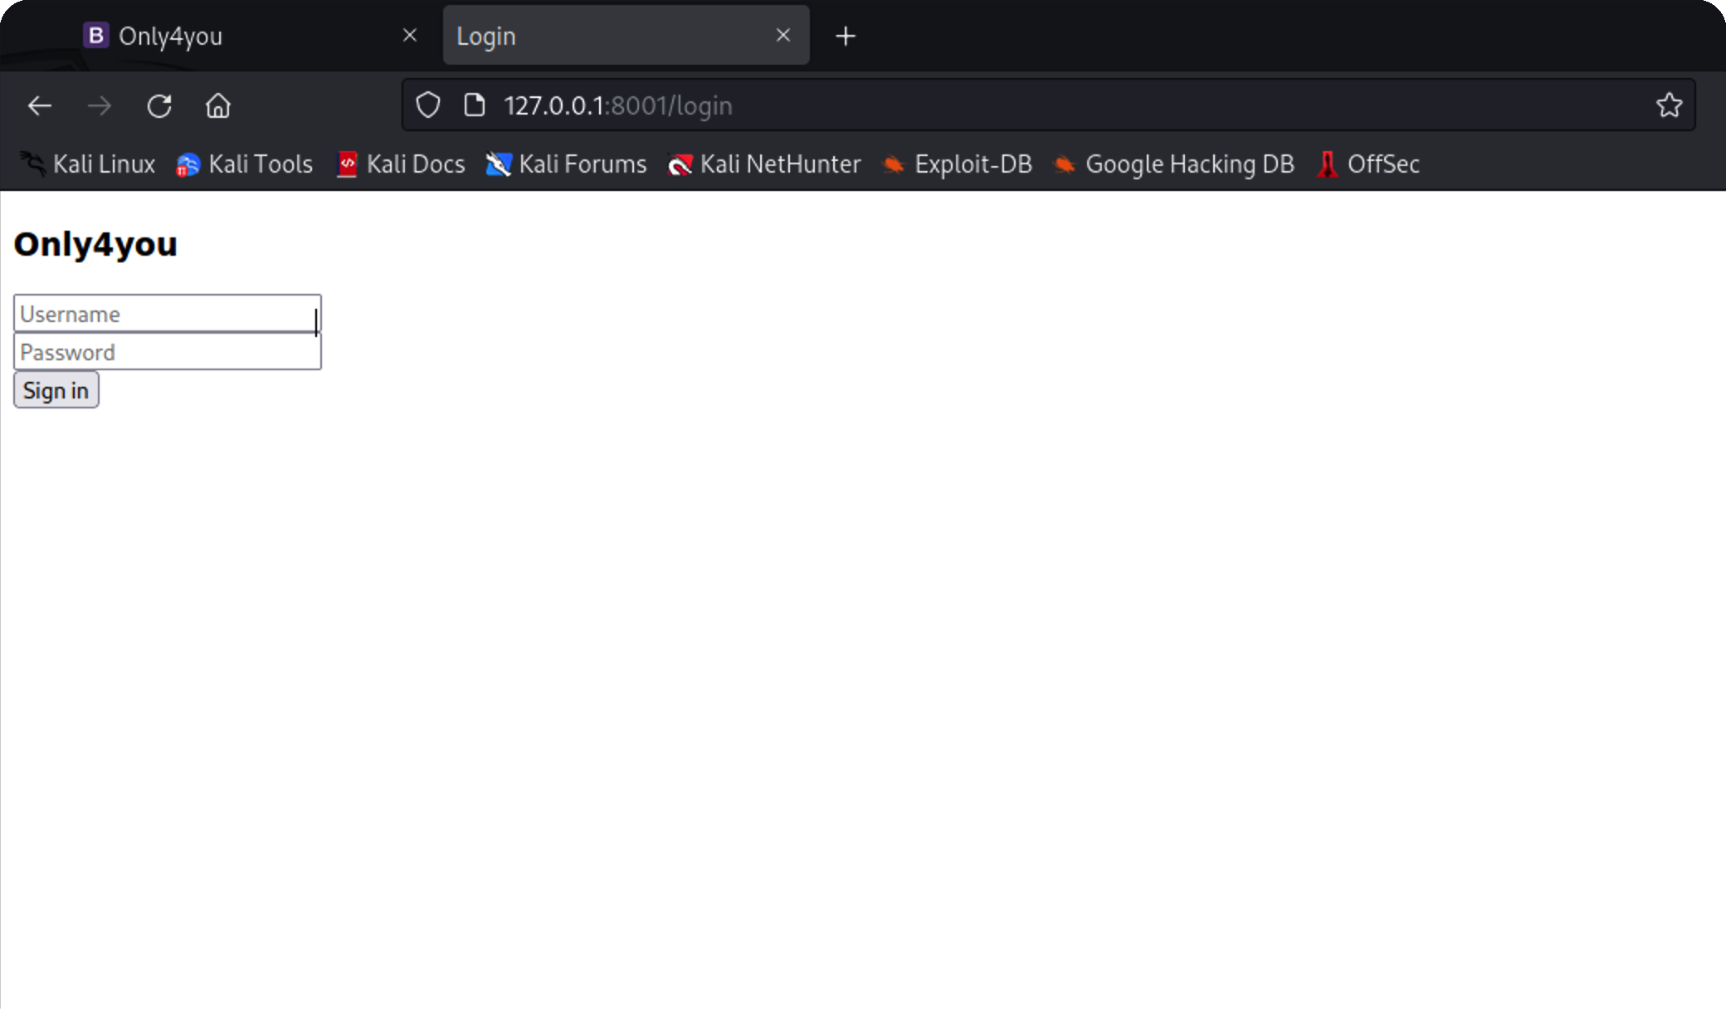
Task: Focus the Username input field
Action: [x=168, y=314]
